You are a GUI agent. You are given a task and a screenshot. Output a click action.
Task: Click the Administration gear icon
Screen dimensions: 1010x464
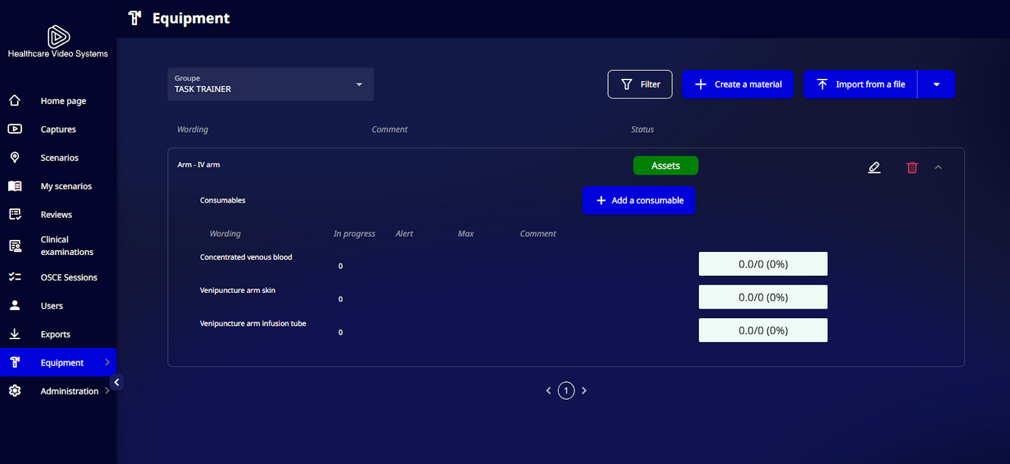coord(15,391)
